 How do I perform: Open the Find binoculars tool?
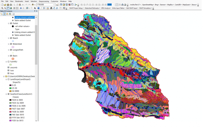pyautogui.click(x=51, y=8)
